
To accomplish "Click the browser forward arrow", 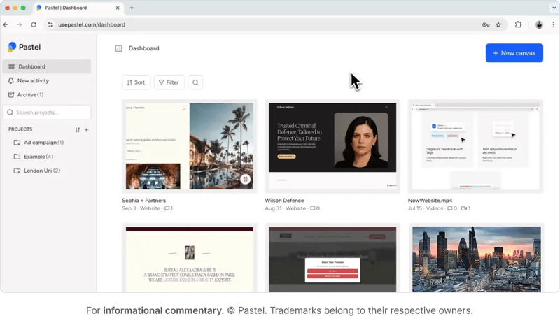I will pyautogui.click(x=20, y=24).
